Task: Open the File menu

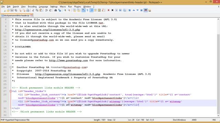Action: 3,6
